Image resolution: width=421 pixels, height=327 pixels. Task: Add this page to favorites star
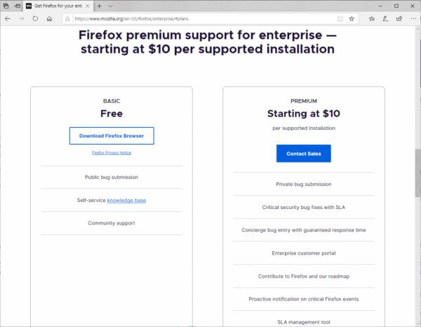352,19
